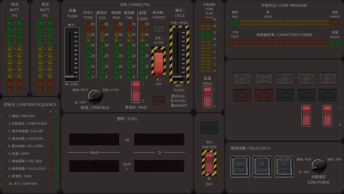
Task: Select RGH position label on CORE PURGE
Action: 304,159
